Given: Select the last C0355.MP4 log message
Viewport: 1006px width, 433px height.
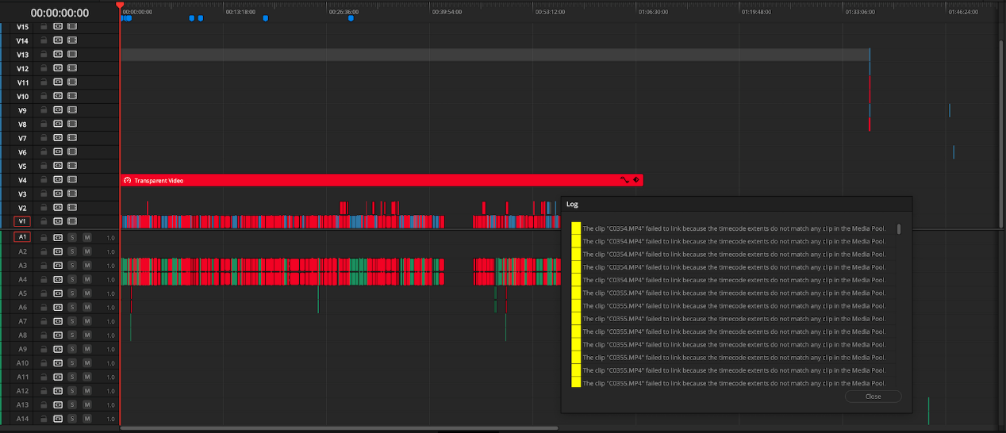Looking at the screenshot, I should pos(734,384).
